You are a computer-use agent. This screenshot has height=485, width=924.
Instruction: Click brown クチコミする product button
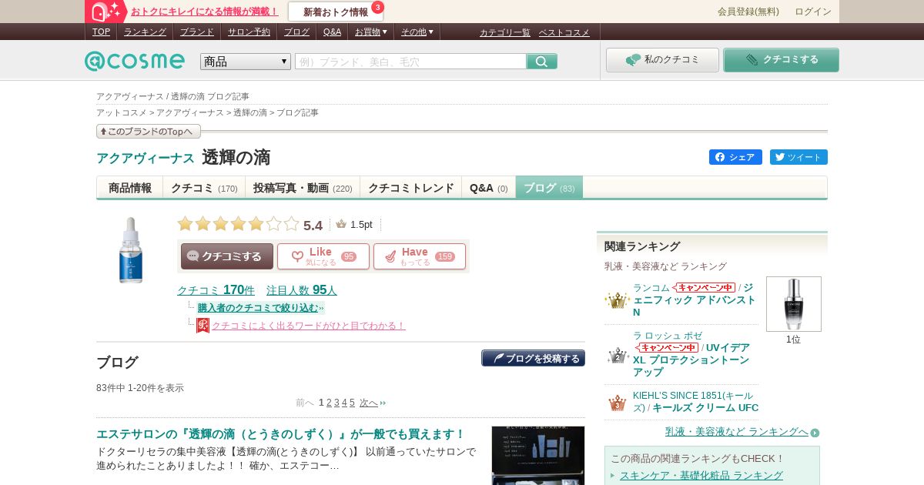tap(227, 256)
